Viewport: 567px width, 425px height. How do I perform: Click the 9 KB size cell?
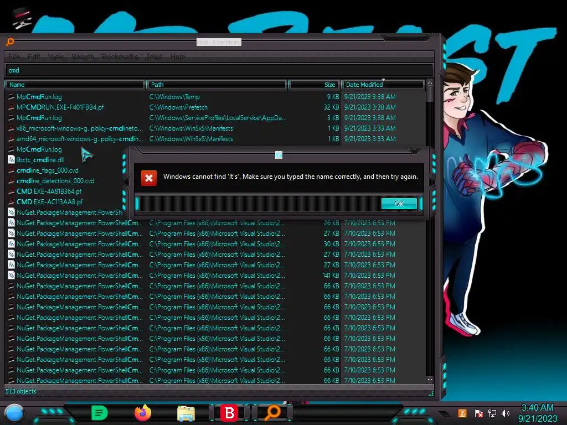(333, 97)
